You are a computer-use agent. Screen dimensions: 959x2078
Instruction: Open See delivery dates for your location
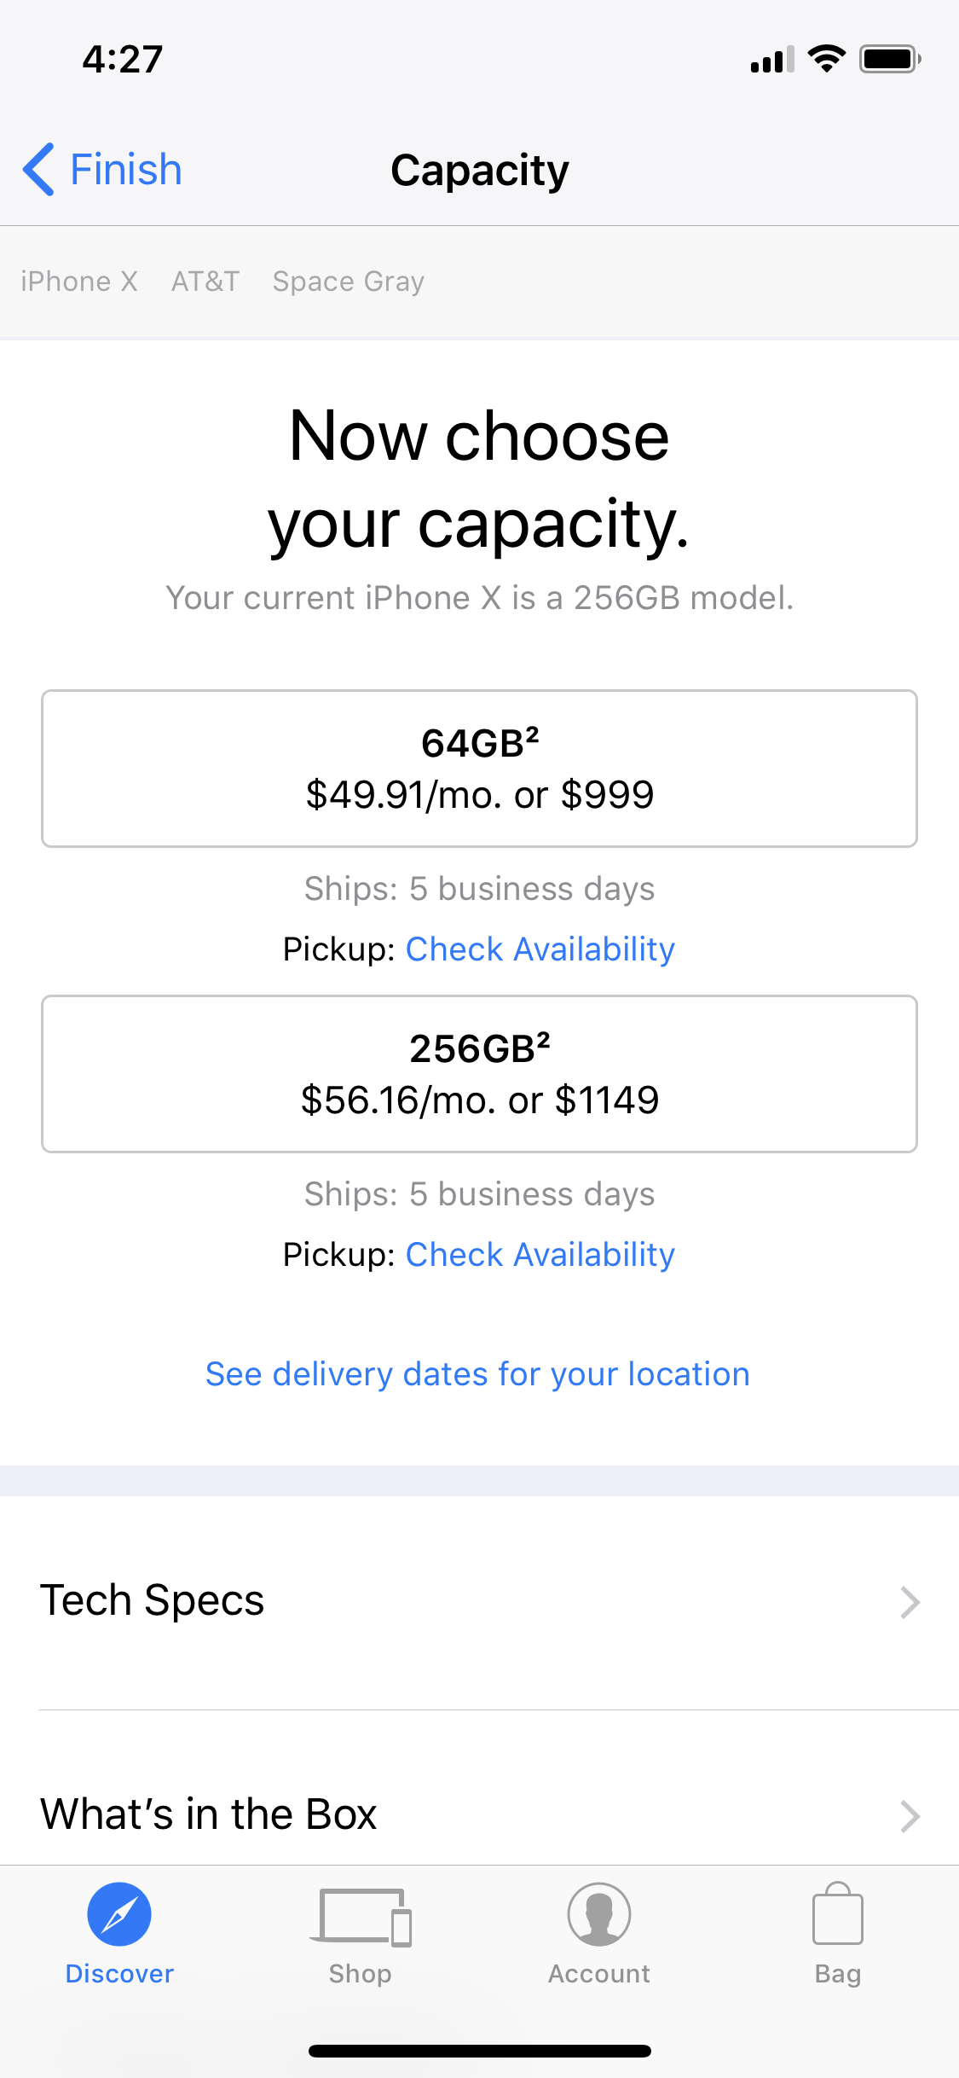478,1374
